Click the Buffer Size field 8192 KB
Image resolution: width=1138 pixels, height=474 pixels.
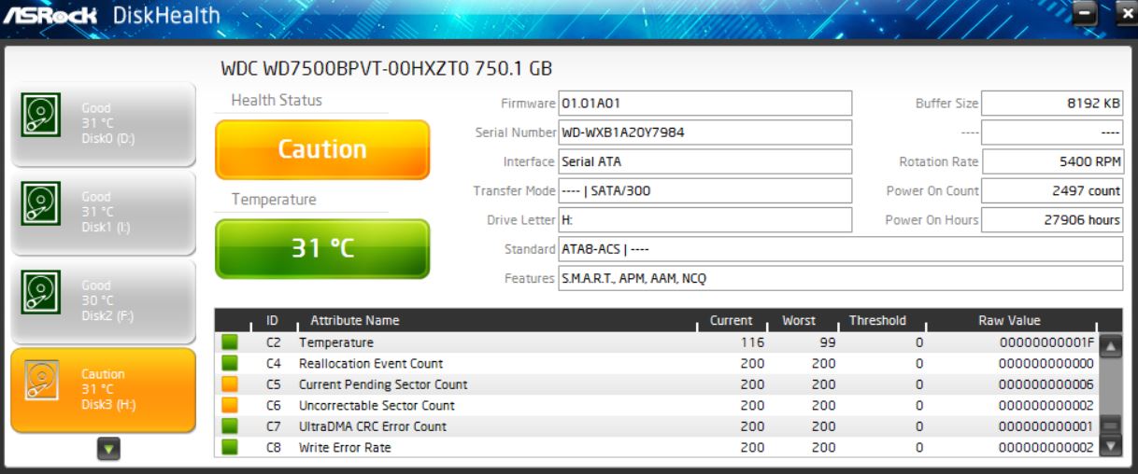pyautogui.click(x=1053, y=103)
